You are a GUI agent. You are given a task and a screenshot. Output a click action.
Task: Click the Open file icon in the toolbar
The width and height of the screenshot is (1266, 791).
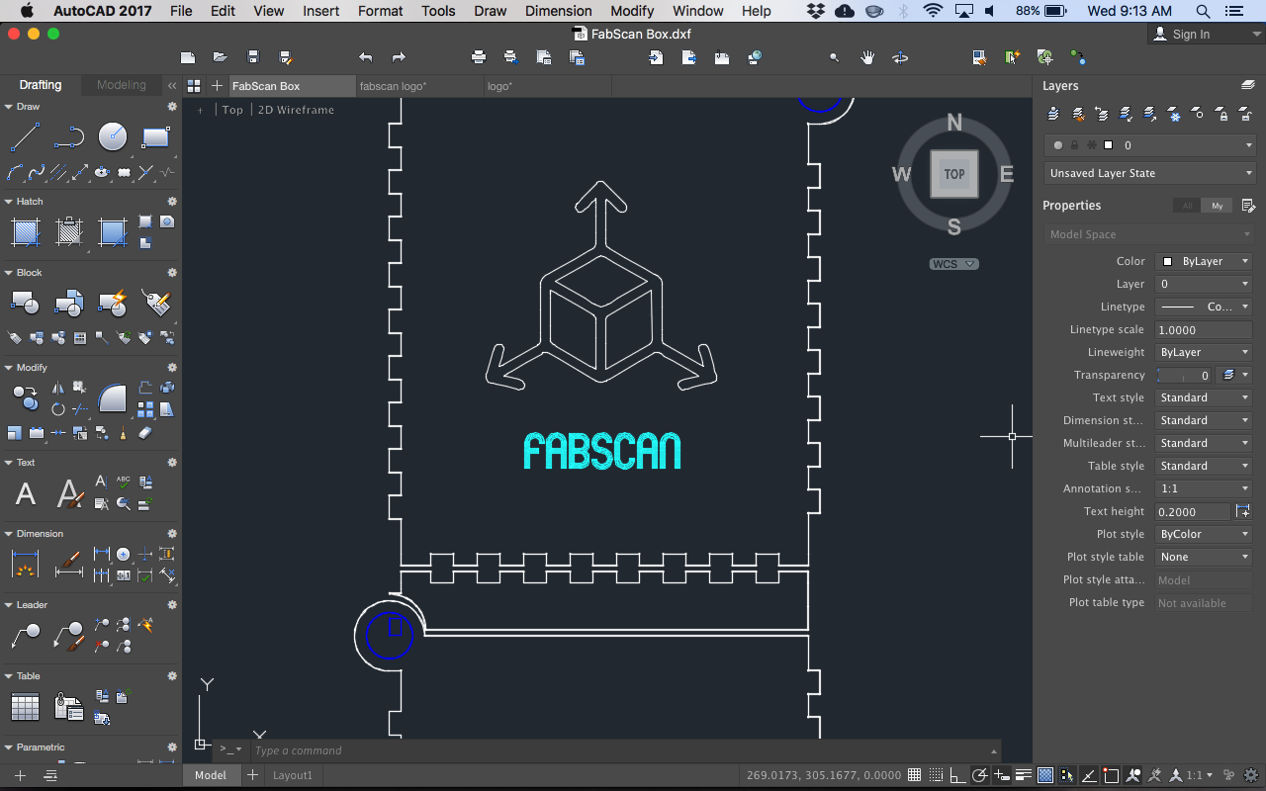click(220, 57)
